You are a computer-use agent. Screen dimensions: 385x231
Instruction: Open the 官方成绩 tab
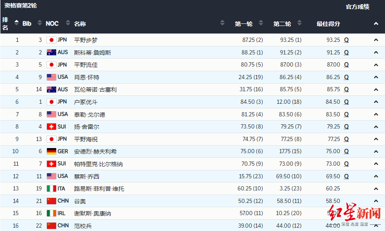pos(357,7)
